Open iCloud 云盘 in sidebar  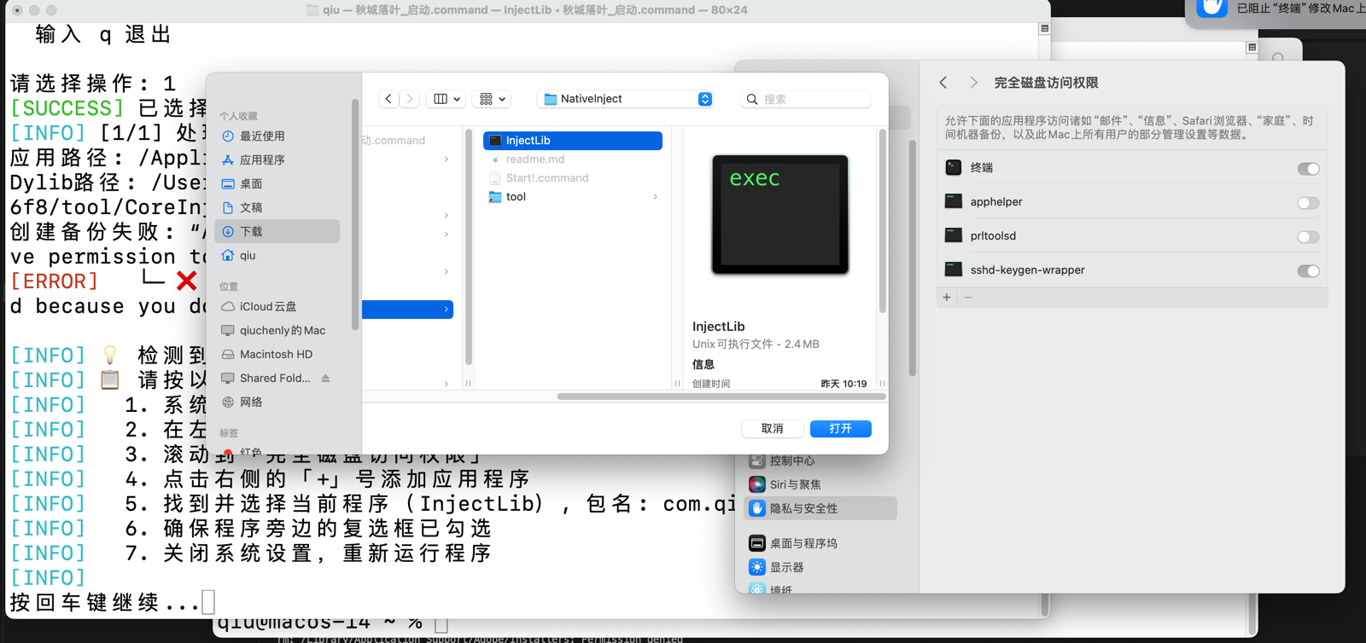(267, 307)
